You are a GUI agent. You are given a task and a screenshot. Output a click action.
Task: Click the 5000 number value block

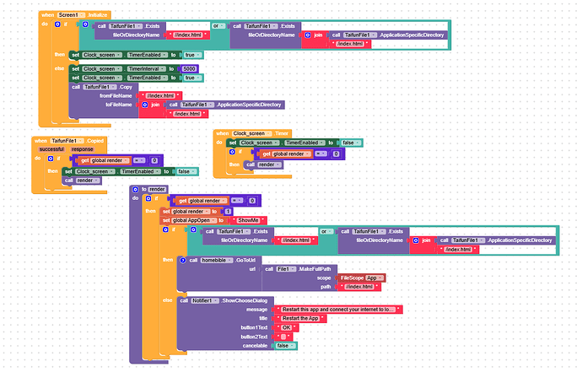coord(190,67)
